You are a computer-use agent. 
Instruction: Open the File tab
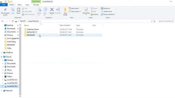4,5
